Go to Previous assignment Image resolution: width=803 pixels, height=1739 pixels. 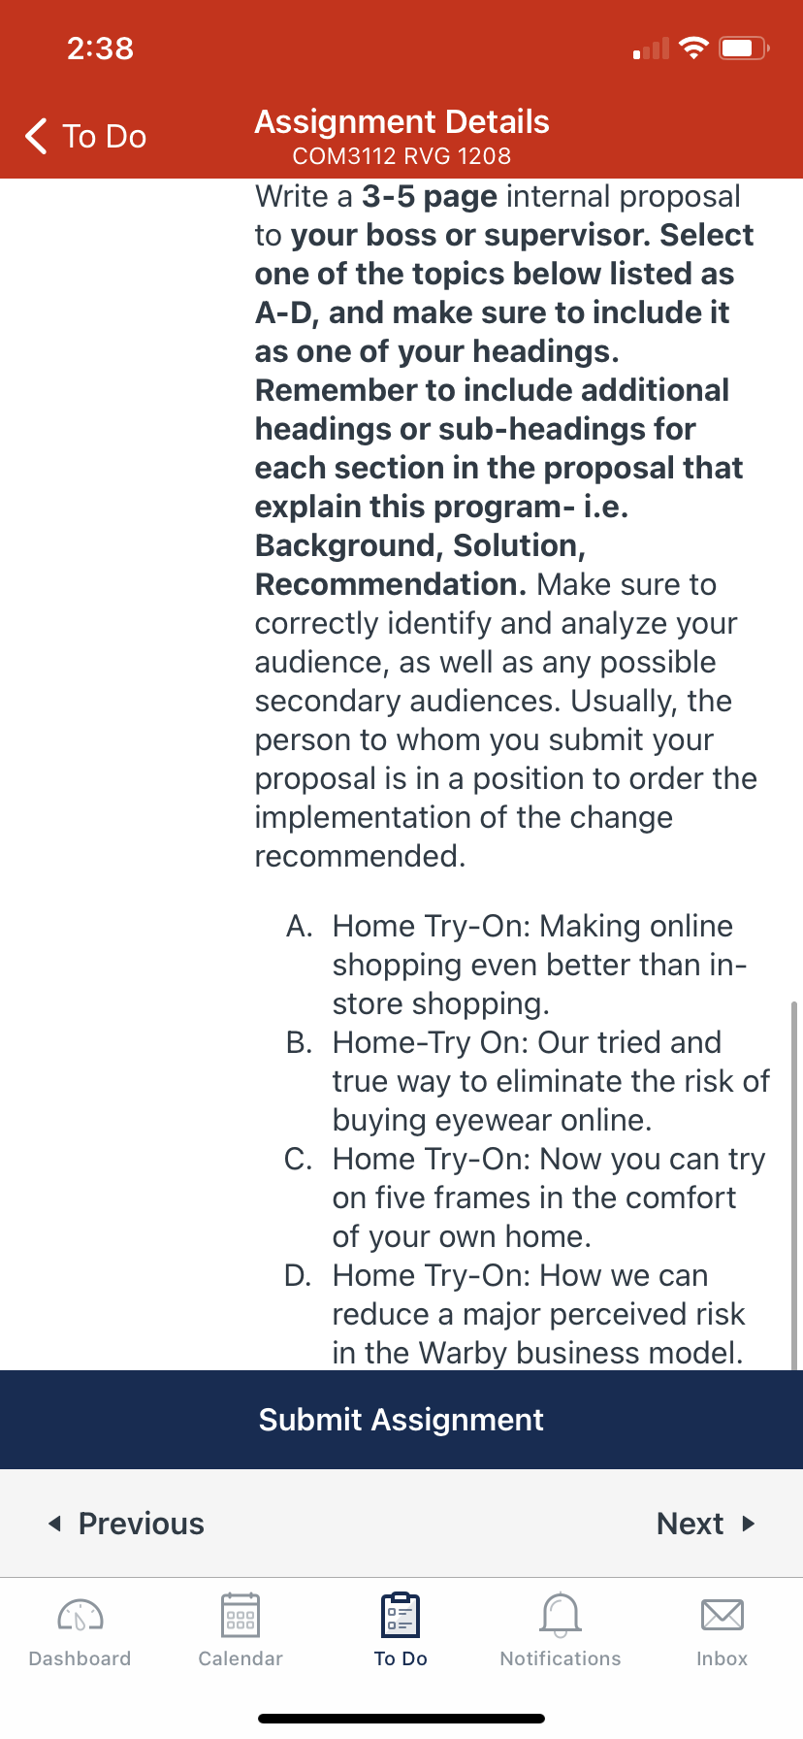126,1524
